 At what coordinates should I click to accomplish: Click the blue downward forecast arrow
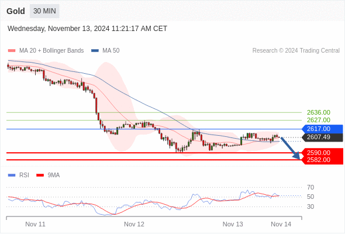click(x=291, y=149)
